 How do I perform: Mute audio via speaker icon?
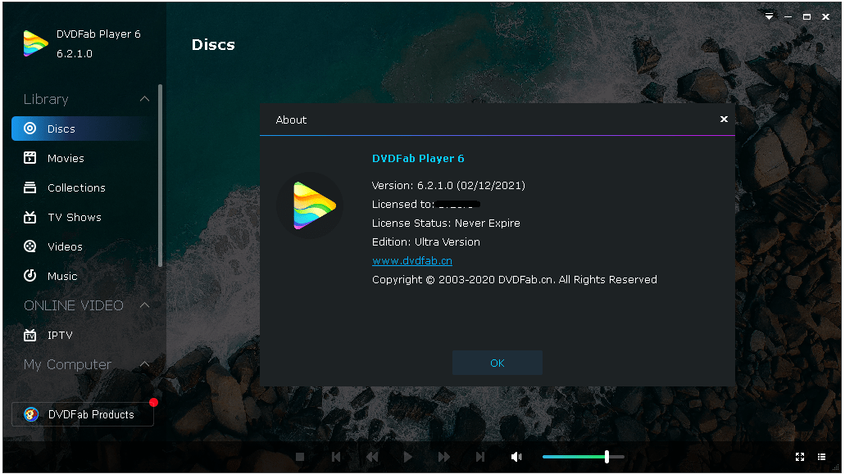[516, 457]
